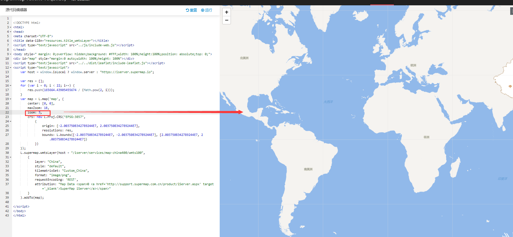Click the 南美洲 label on the map
Viewport: 513px width, 237px height.
pos(308,169)
